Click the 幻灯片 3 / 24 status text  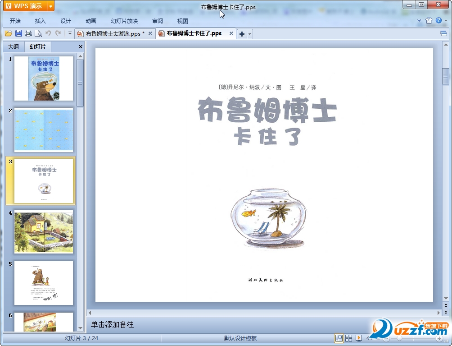[81, 338]
